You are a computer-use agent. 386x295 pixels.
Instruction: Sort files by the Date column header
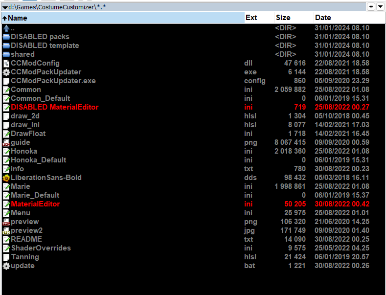(x=350, y=18)
